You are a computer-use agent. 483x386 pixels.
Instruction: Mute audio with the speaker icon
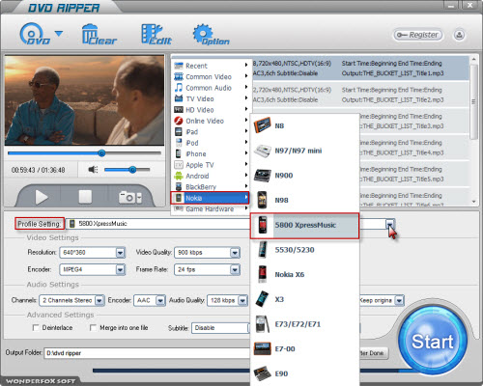(93, 170)
